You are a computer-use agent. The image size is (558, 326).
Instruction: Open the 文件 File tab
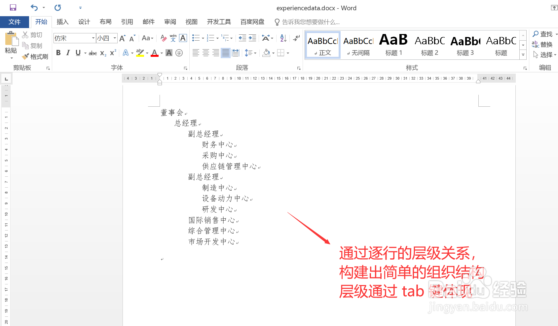click(15, 22)
